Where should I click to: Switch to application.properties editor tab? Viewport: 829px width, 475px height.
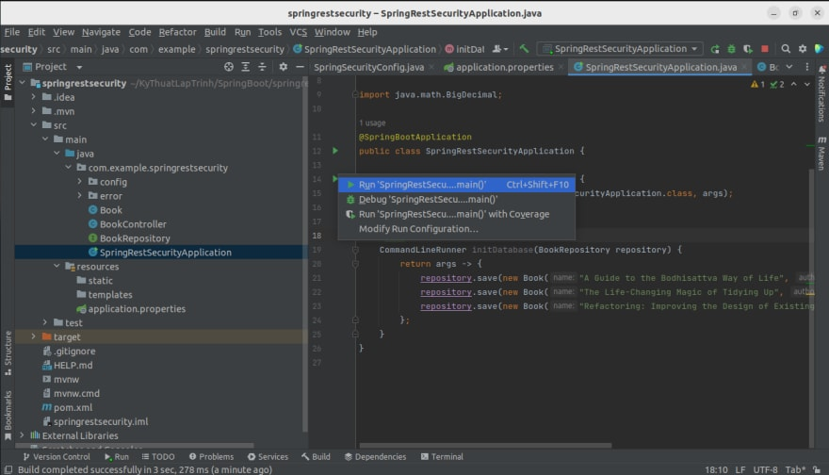click(x=504, y=67)
